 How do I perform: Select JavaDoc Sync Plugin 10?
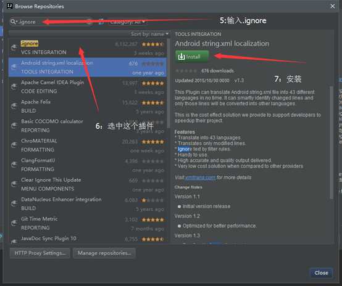[88, 239]
